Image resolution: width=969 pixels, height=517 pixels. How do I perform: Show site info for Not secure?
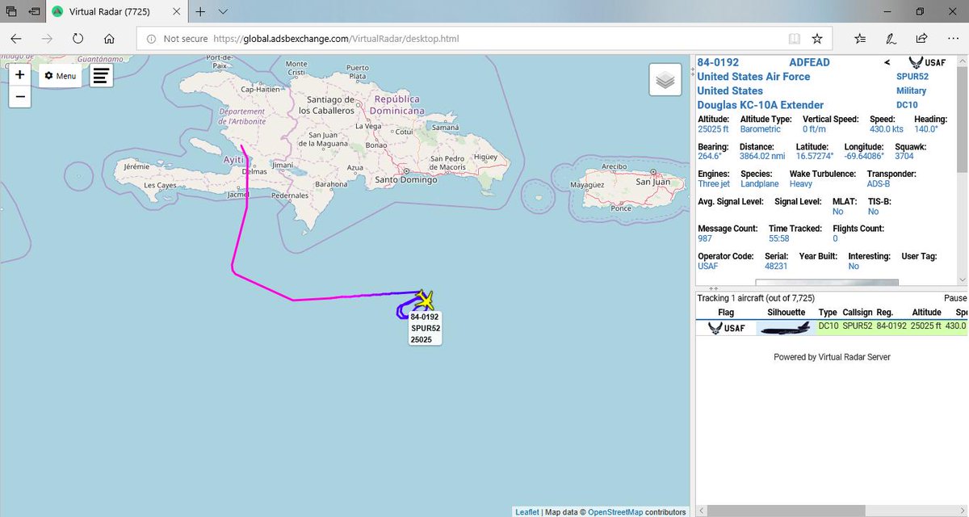click(x=178, y=38)
